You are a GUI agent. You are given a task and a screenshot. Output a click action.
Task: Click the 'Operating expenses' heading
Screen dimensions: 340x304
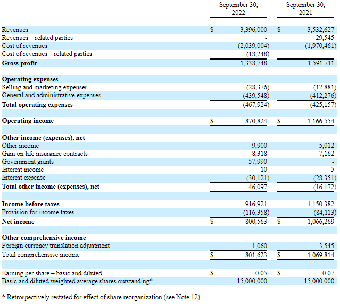(30, 80)
